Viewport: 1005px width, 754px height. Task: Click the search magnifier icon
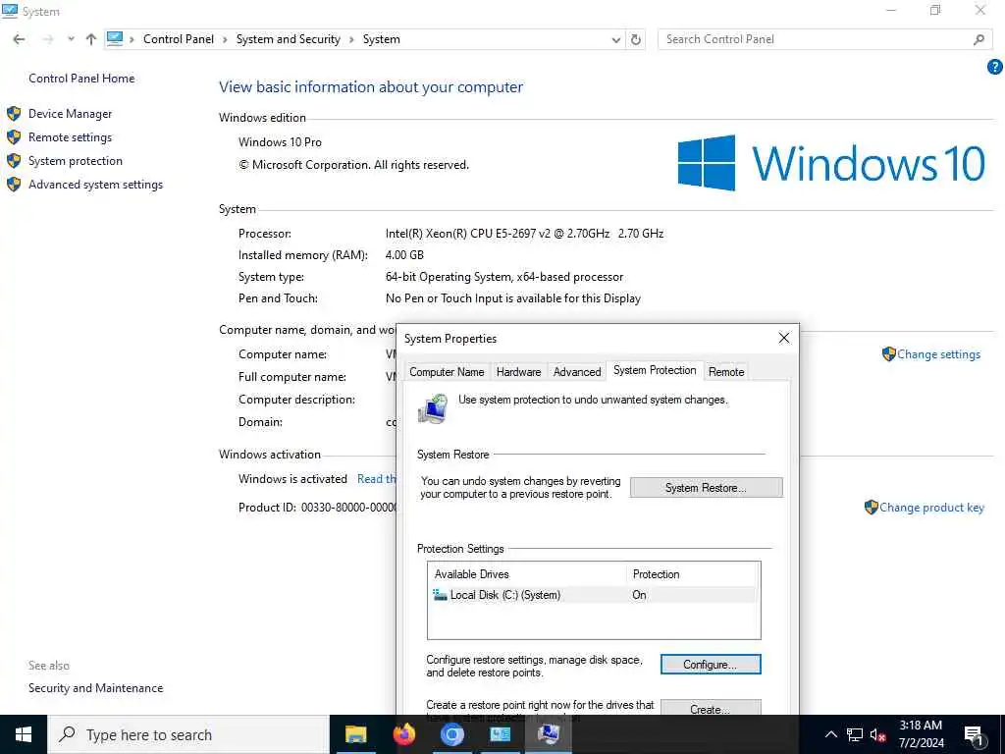point(979,39)
